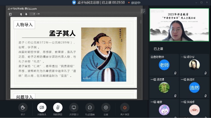Close the classroom window
211x118 pixels.
point(207,3)
